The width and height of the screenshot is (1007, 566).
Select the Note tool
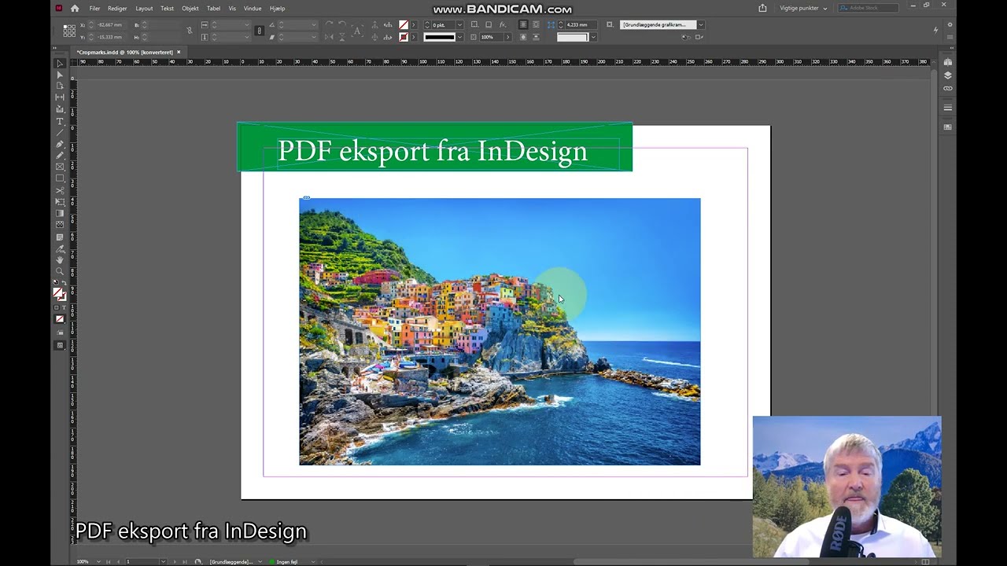(60, 237)
